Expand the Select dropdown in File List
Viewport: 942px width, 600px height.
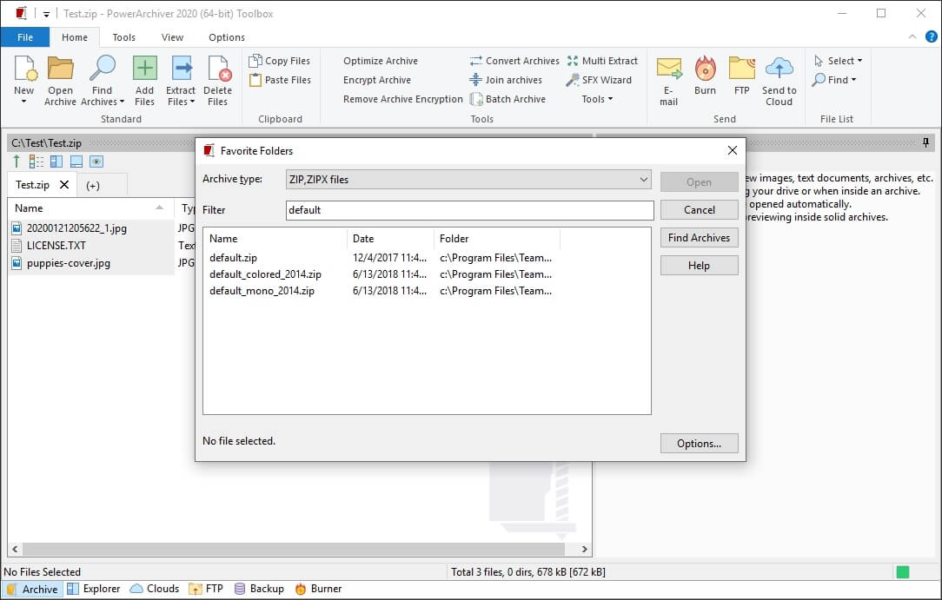tap(839, 61)
